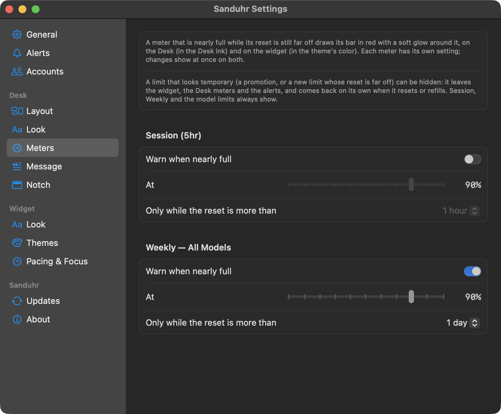Open the Message settings pane
This screenshot has width=501, height=414.
coord(63,166)
